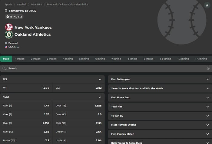Pick Under (8) at 2.04

click(x=78, y=140)
